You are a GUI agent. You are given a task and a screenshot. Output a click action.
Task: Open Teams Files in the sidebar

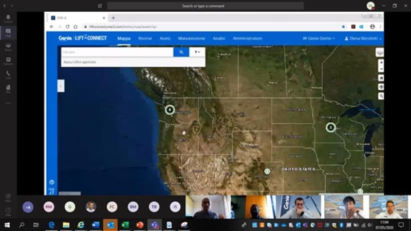point(8,89)
